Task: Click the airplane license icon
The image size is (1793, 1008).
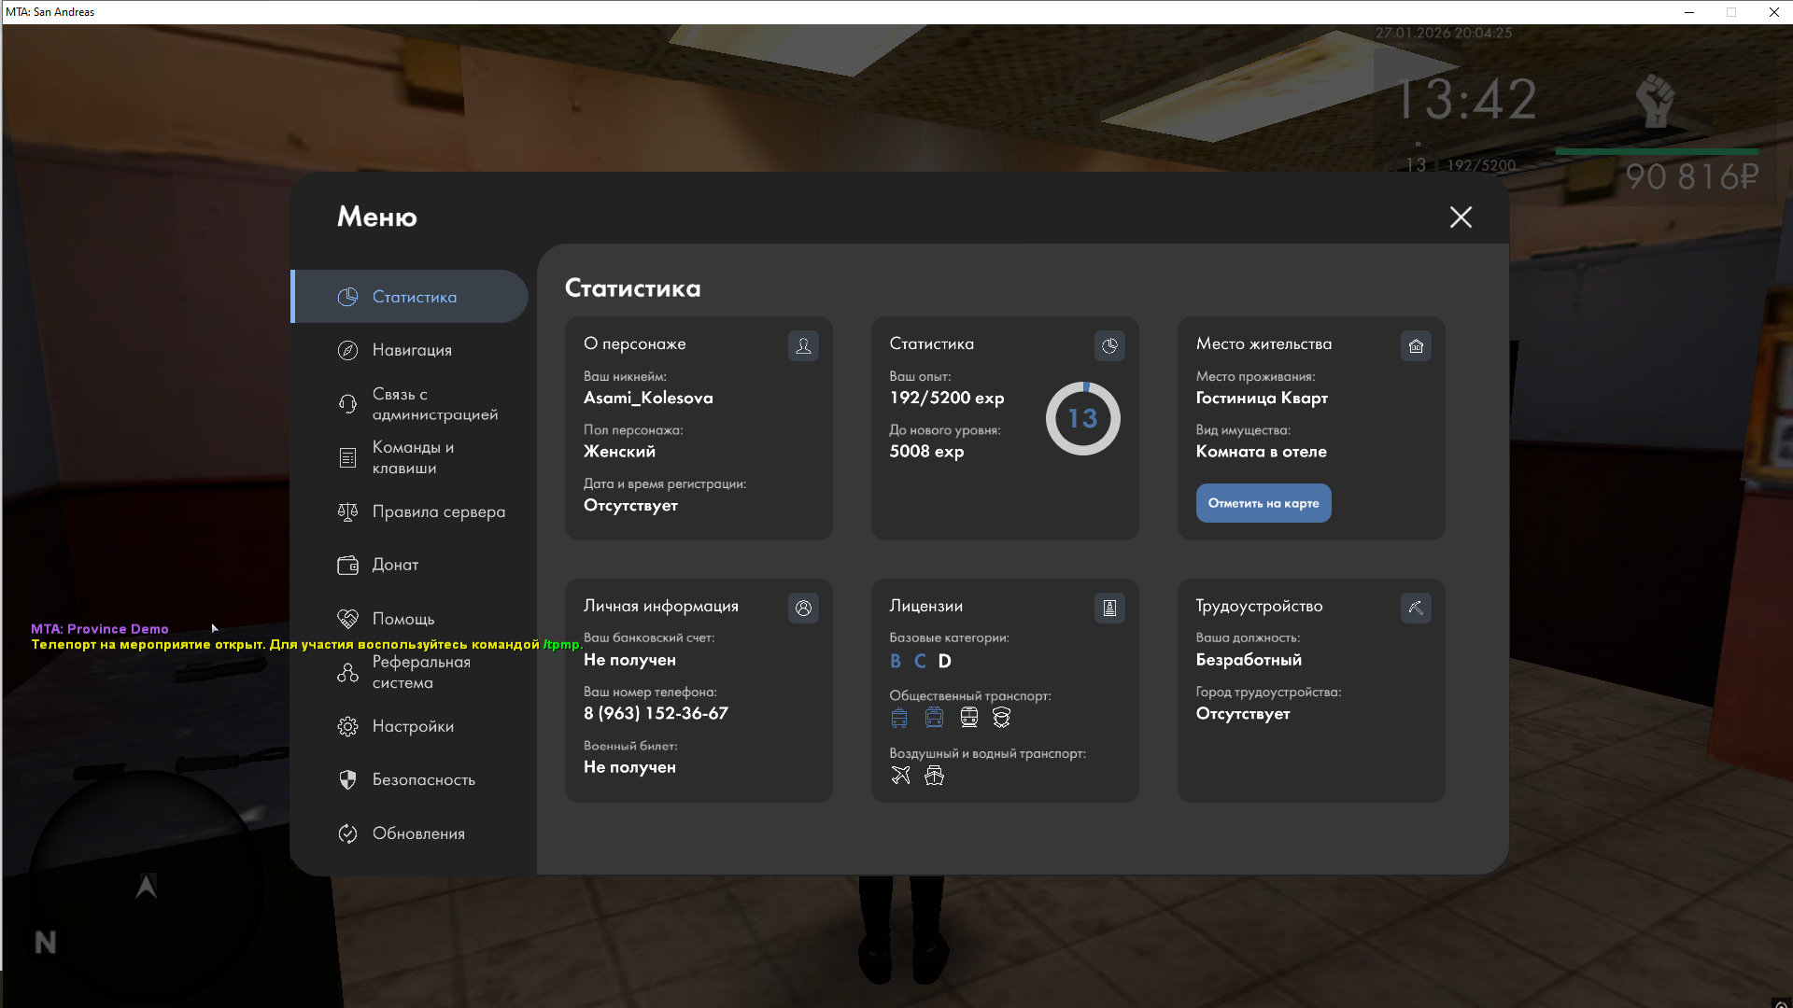Action: (900, 775)
